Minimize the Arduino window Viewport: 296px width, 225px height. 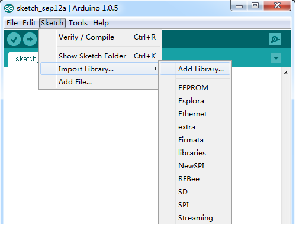pyautogui.click(x=239, y=6)
